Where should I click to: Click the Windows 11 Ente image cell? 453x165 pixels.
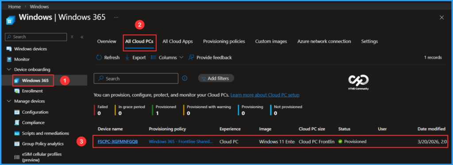coord(277,142)
